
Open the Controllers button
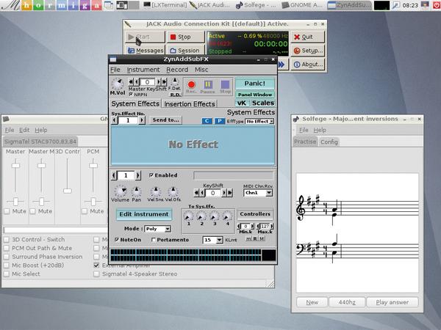[255, 214]
